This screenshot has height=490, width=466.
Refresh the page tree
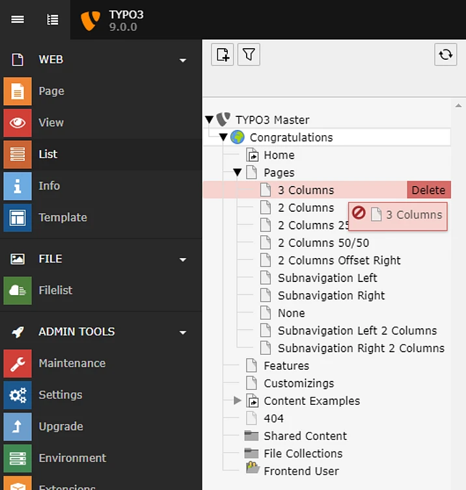pyautogui.click(x=446, y=55)
